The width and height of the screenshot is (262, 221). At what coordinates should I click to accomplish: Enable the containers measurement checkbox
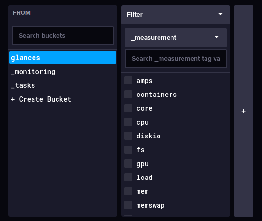point(128,95)
